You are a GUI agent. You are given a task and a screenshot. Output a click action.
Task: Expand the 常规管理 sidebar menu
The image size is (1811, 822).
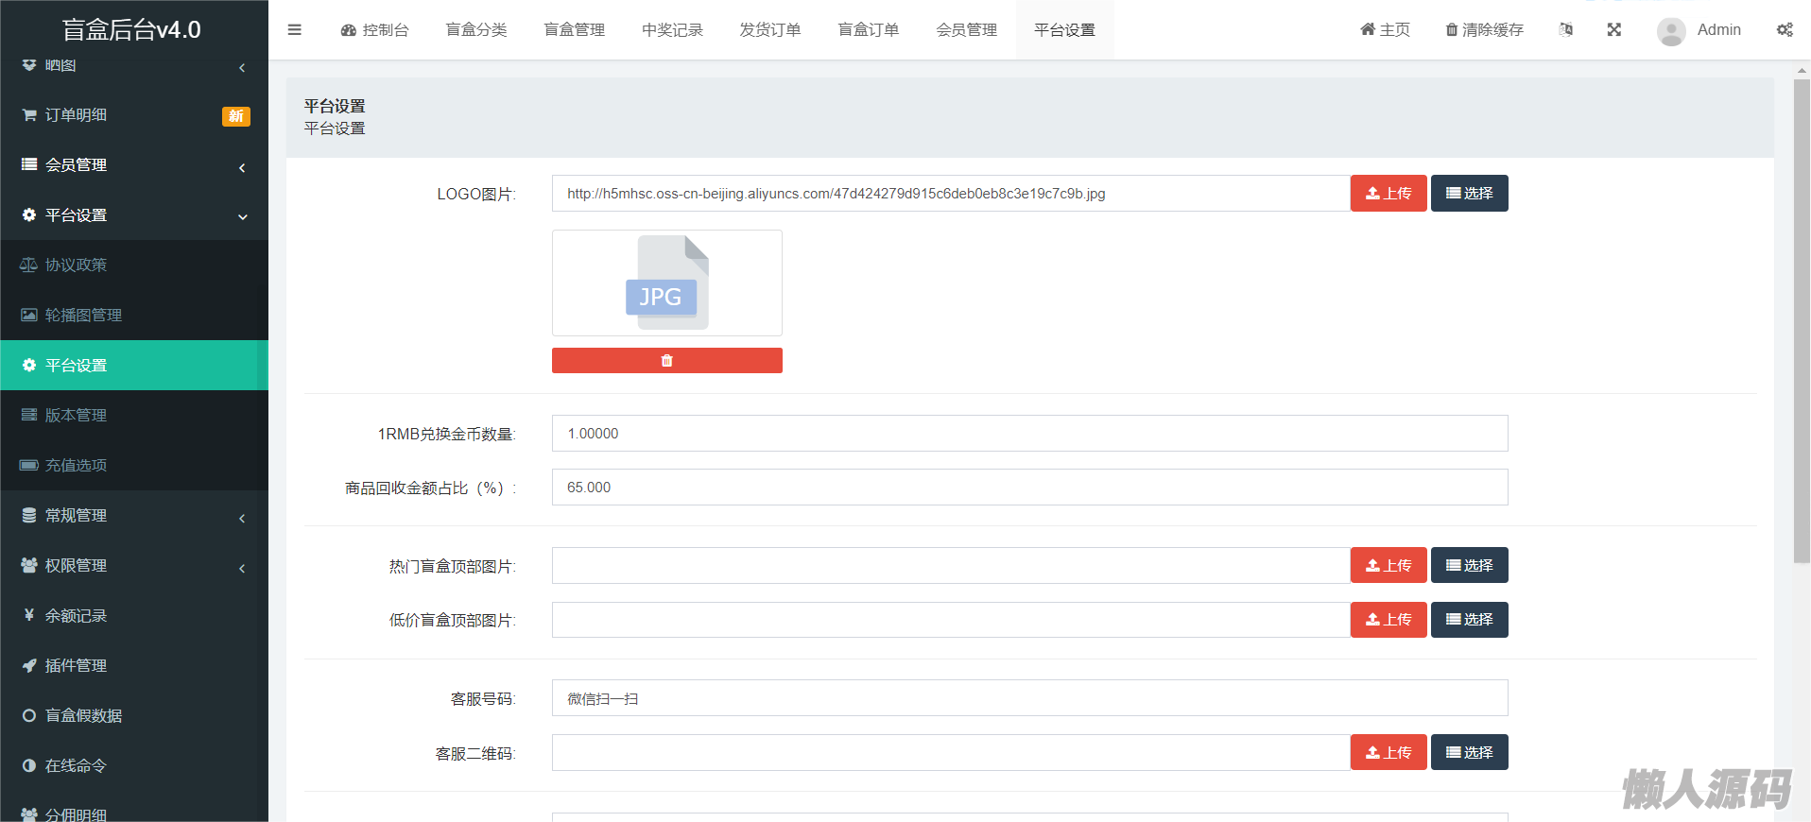[x=133, y=516]
